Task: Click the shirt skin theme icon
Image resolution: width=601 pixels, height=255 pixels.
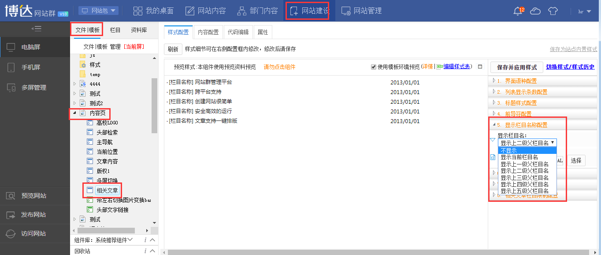Action: click(553, 11)
